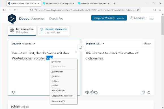The width and height of the screenshot is (164, 109).
Task: Open the DeepL Pro link
Action: point(56,19)
